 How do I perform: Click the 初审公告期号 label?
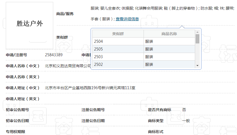17,110
